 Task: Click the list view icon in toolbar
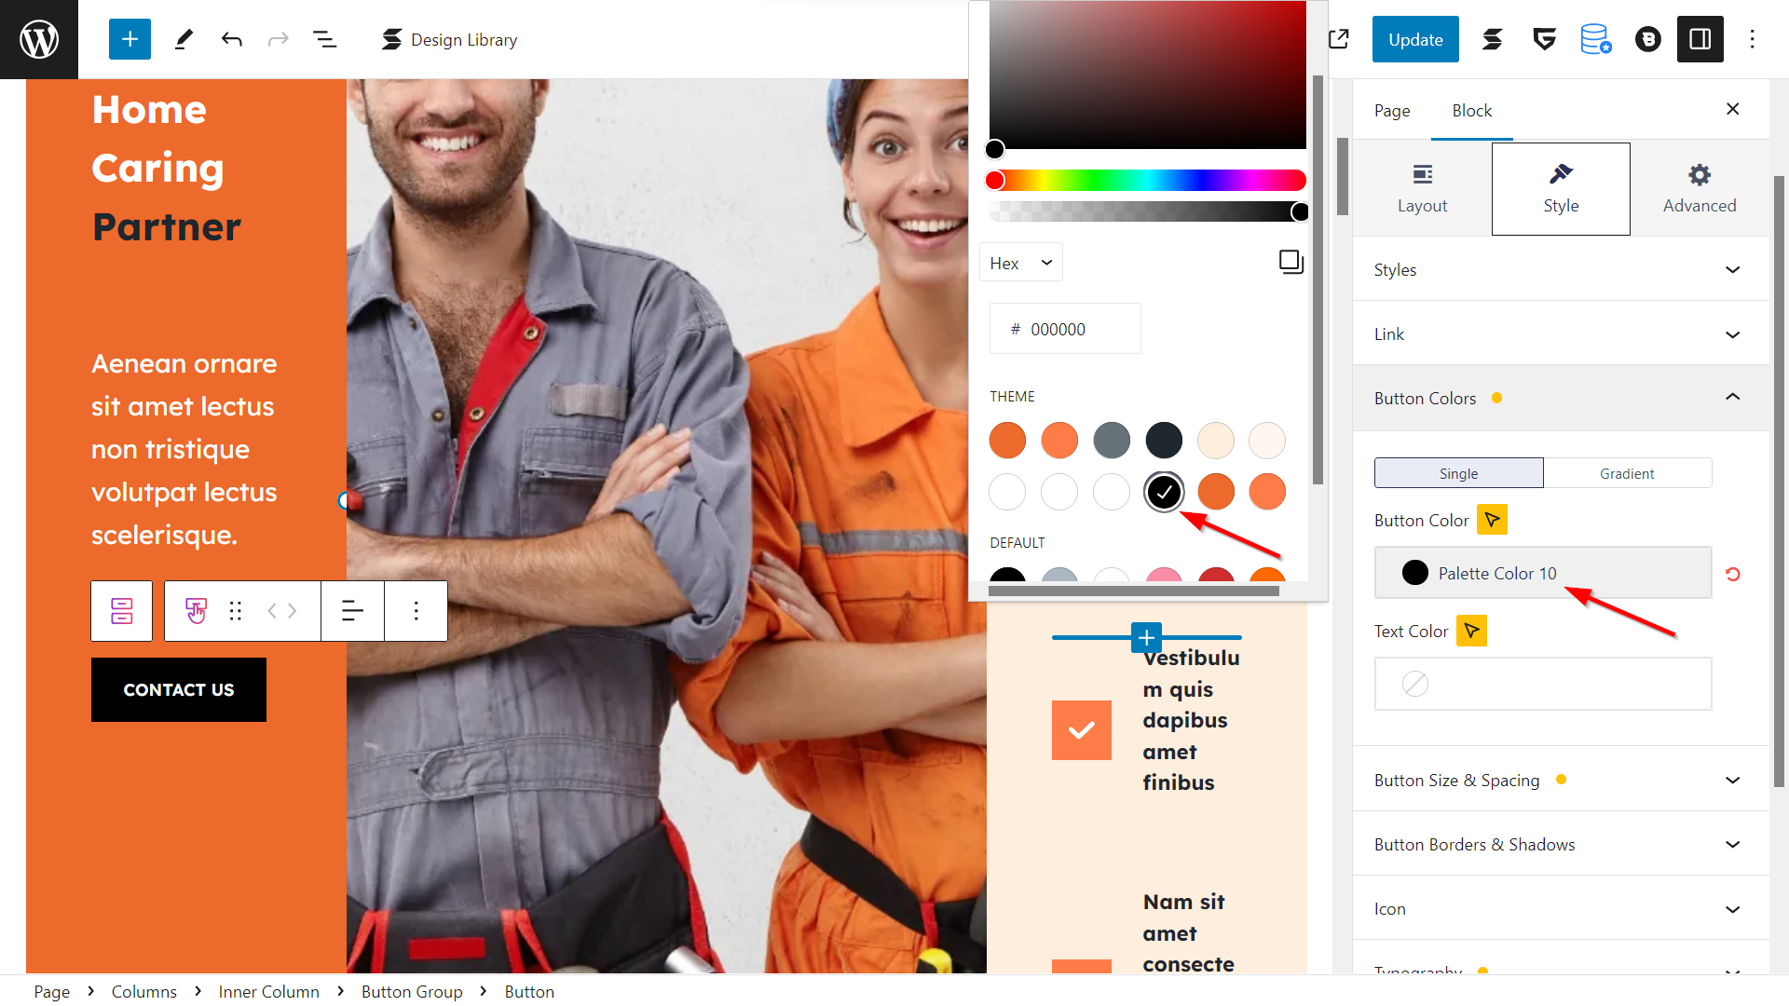coord(323,38)
